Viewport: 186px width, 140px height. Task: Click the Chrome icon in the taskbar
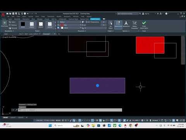[131, 126]
